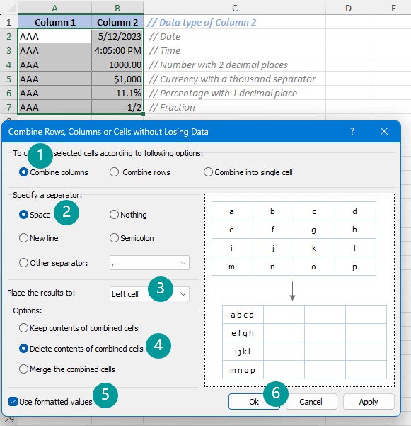Select Combine columns radio option

[54, 172]
